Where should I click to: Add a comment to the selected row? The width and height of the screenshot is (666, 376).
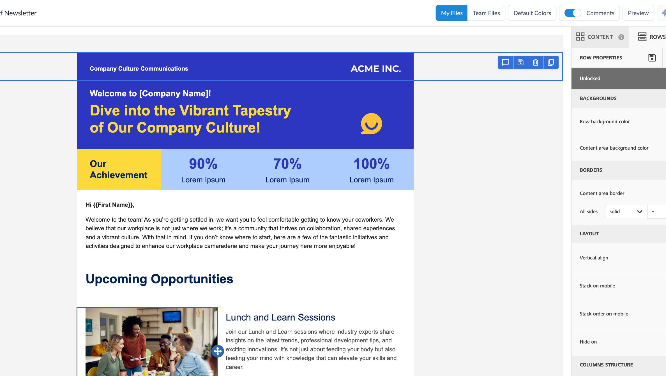click(505, 62)
